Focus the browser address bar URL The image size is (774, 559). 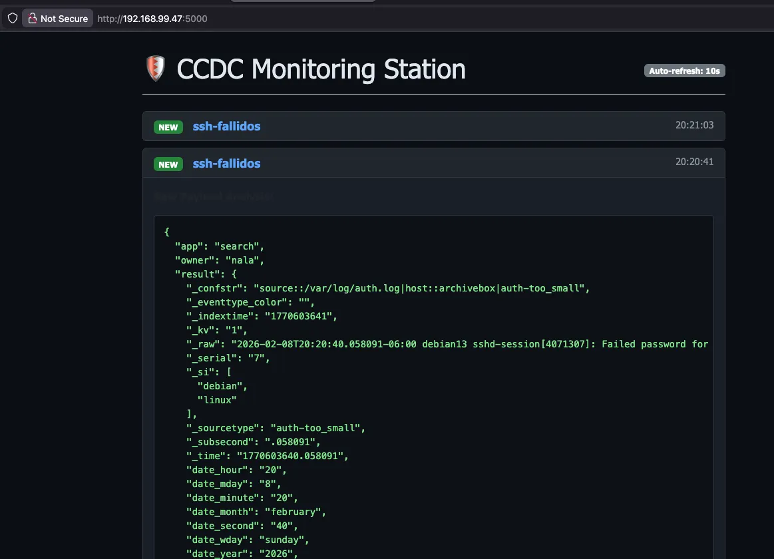pos(152,19)
